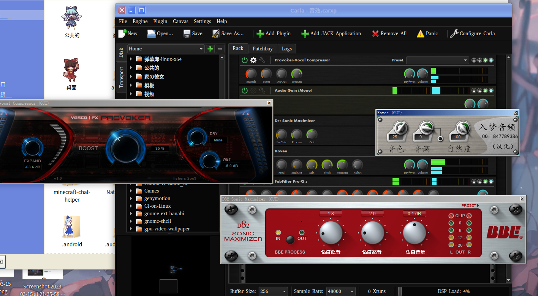Screen dimensions: 538x296
Task: Open the Provoker Preset dropdown
Action: (x=438, y=60)
